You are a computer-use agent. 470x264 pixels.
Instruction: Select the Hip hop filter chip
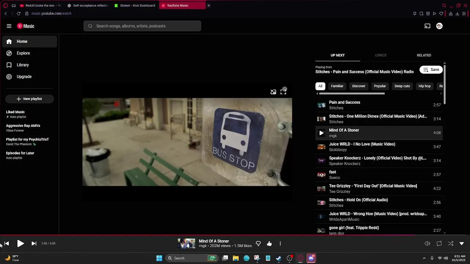pyautogui.click(x=424, y=86)
